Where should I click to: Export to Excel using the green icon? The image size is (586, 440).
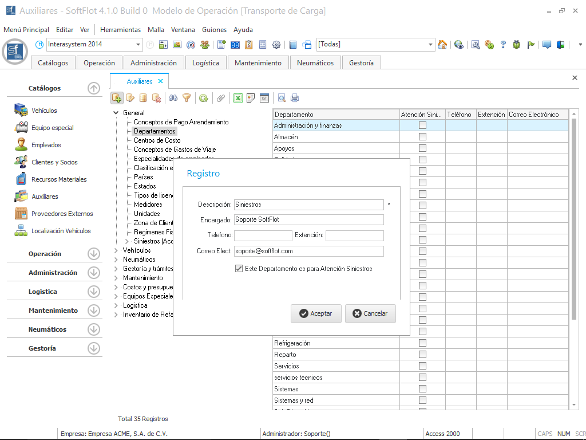coord(237,98)
